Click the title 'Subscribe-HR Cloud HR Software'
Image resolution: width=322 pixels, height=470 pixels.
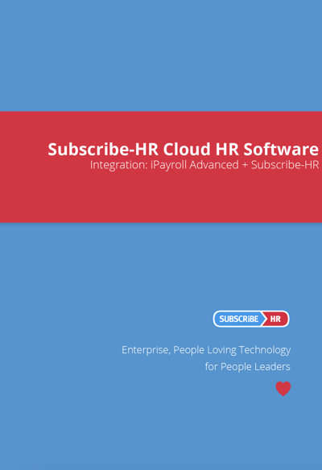coord(184,149)
